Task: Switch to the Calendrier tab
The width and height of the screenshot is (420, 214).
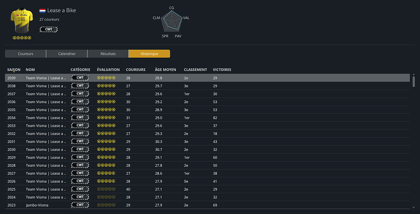Action: pyautogui.click(x=67, y=54)
